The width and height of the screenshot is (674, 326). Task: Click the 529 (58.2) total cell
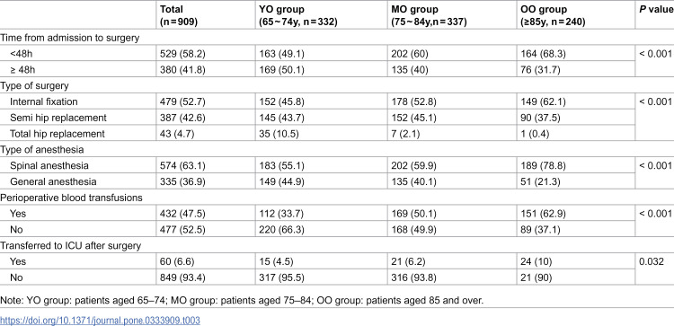[182, 54]
